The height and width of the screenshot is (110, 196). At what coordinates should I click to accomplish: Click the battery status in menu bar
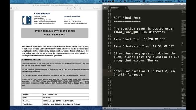click(x=138, y=1)
